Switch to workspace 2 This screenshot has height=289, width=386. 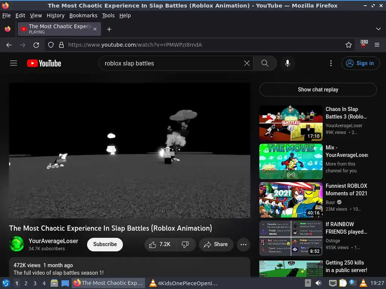[26, 283]
